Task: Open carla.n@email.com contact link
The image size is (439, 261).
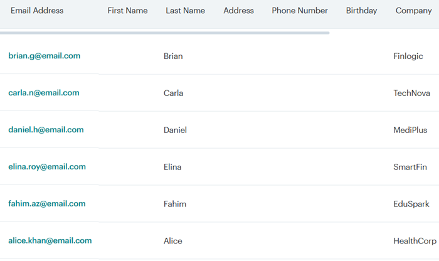Action: click(44, 93)
